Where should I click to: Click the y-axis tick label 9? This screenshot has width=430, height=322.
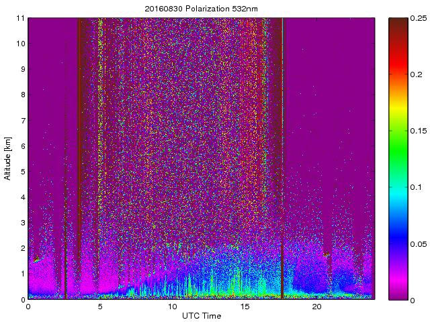click(22, 69)
